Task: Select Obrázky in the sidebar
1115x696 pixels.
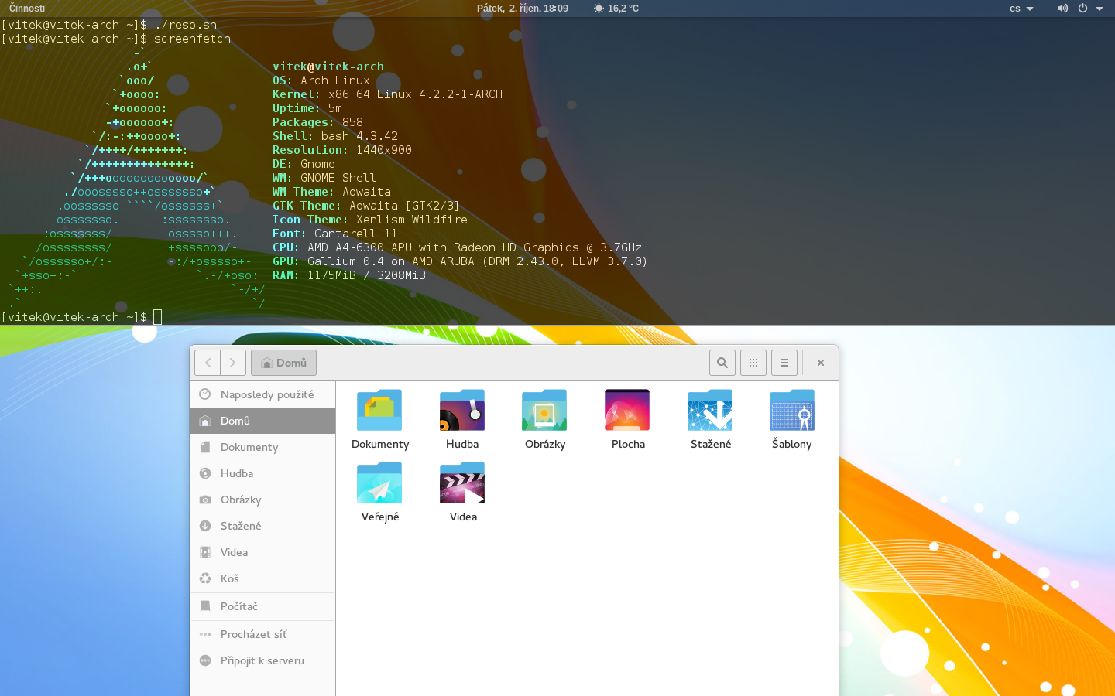Action: pos(262,500)
